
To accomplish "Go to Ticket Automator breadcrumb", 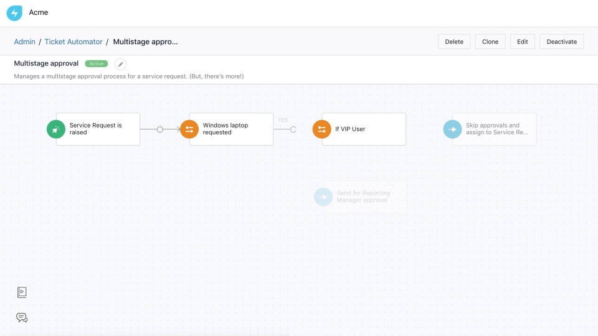I will tap(74, 42).
